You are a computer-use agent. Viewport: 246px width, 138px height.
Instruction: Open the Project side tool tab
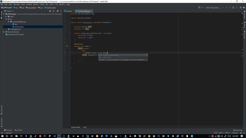pos(2,15)
